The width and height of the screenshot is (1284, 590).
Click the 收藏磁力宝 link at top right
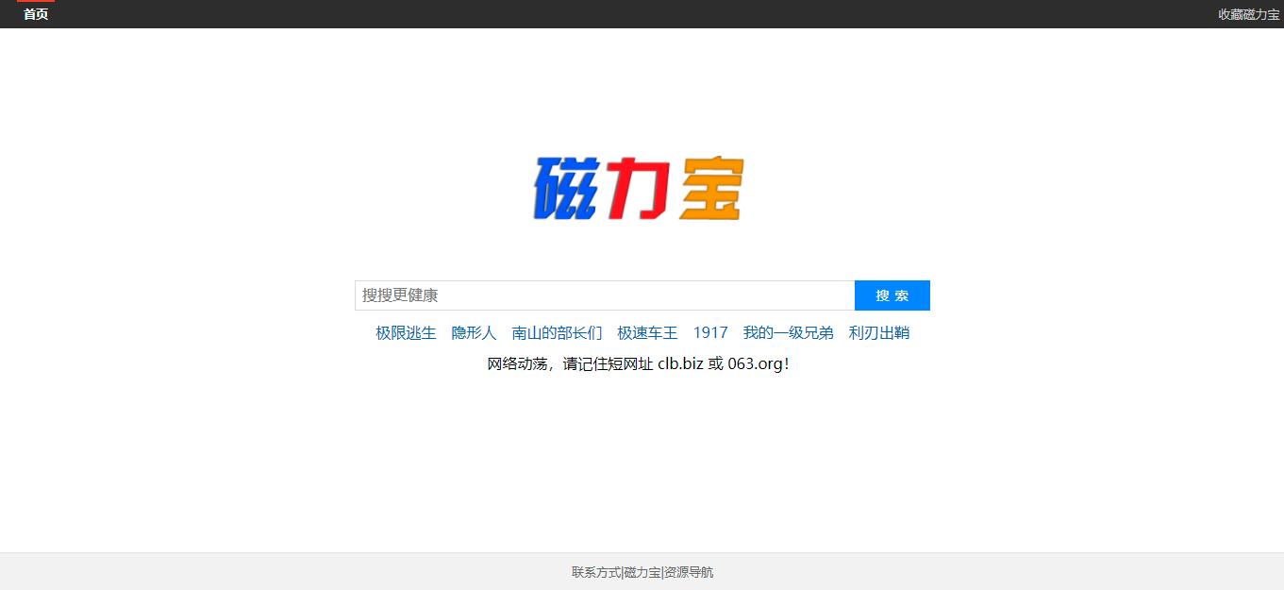(1248, 14)
